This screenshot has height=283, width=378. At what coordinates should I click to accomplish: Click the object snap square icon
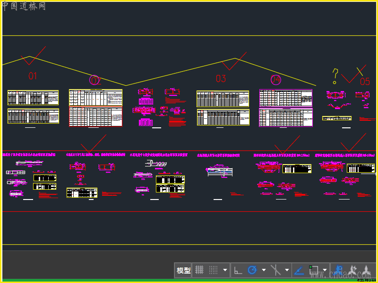coord(313,270)
